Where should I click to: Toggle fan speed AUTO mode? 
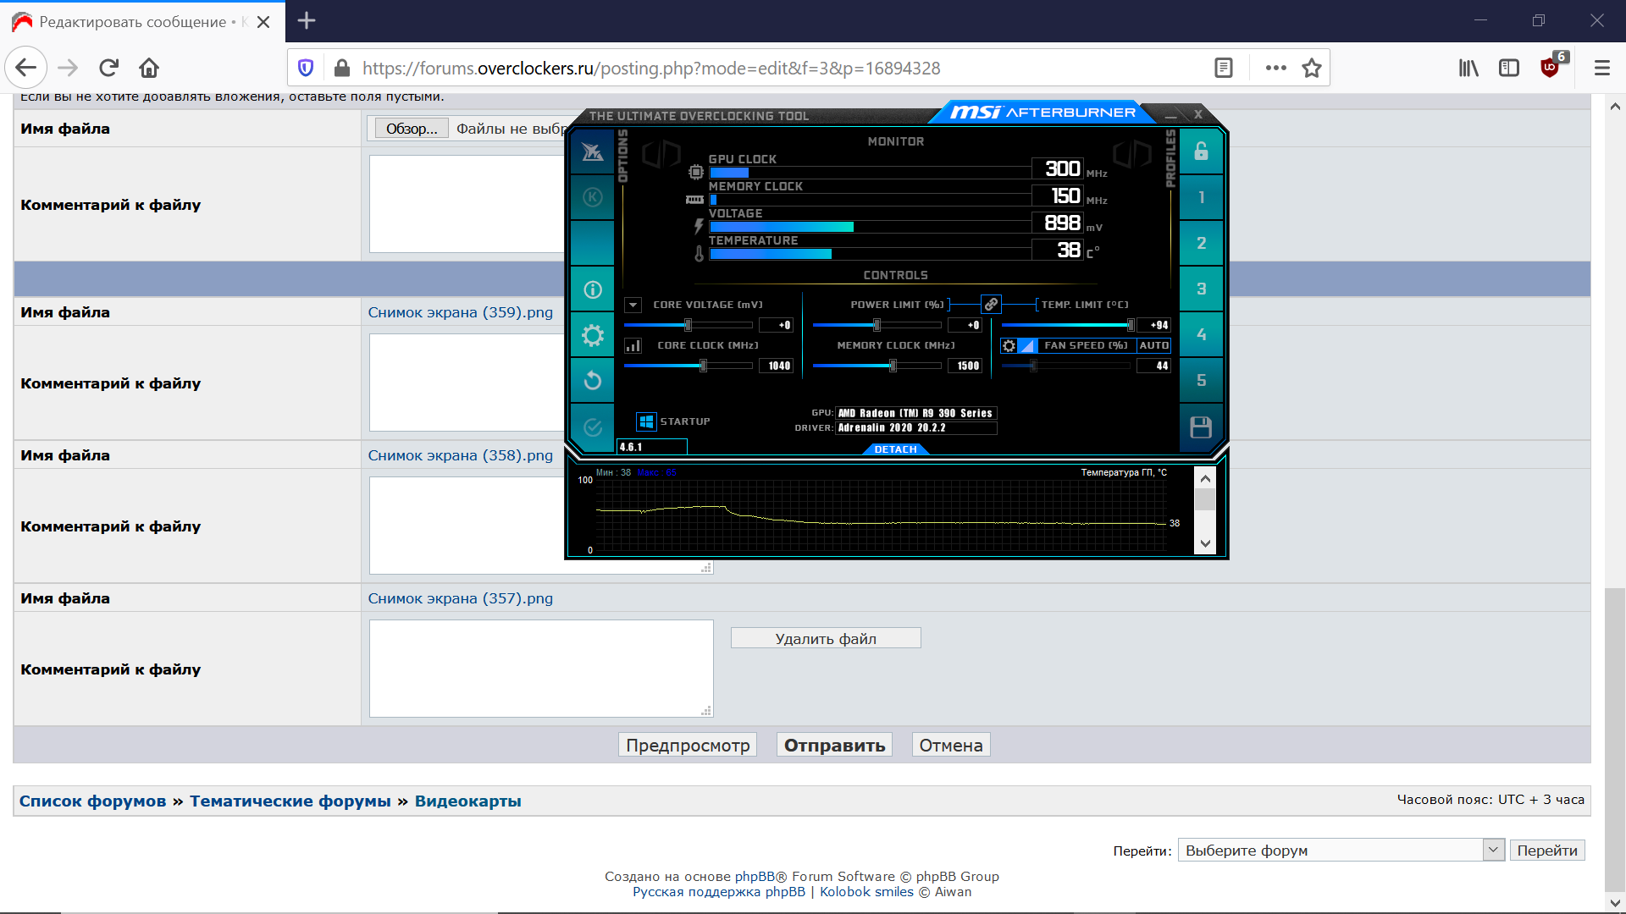pos(1153,345)
